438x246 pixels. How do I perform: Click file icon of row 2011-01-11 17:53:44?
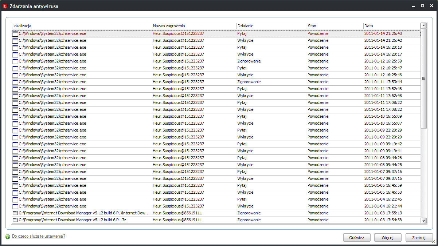coord(15,82)
